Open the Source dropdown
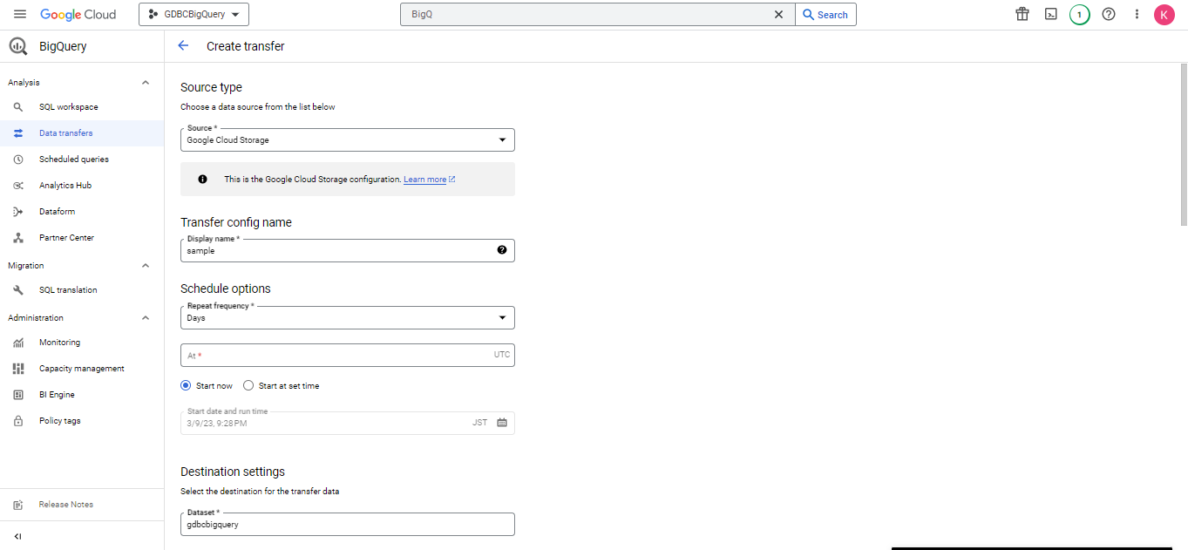Image resolution: width=1188 pixels, height=550 pixels. pos(347,140)
